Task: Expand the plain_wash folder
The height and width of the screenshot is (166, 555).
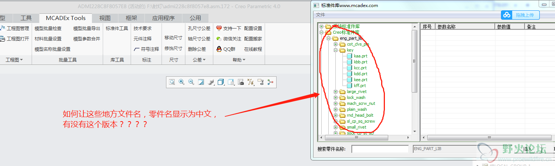Action: coord(335,109)
